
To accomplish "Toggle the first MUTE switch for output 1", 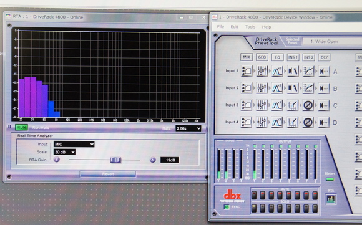I will coord(254,195).
